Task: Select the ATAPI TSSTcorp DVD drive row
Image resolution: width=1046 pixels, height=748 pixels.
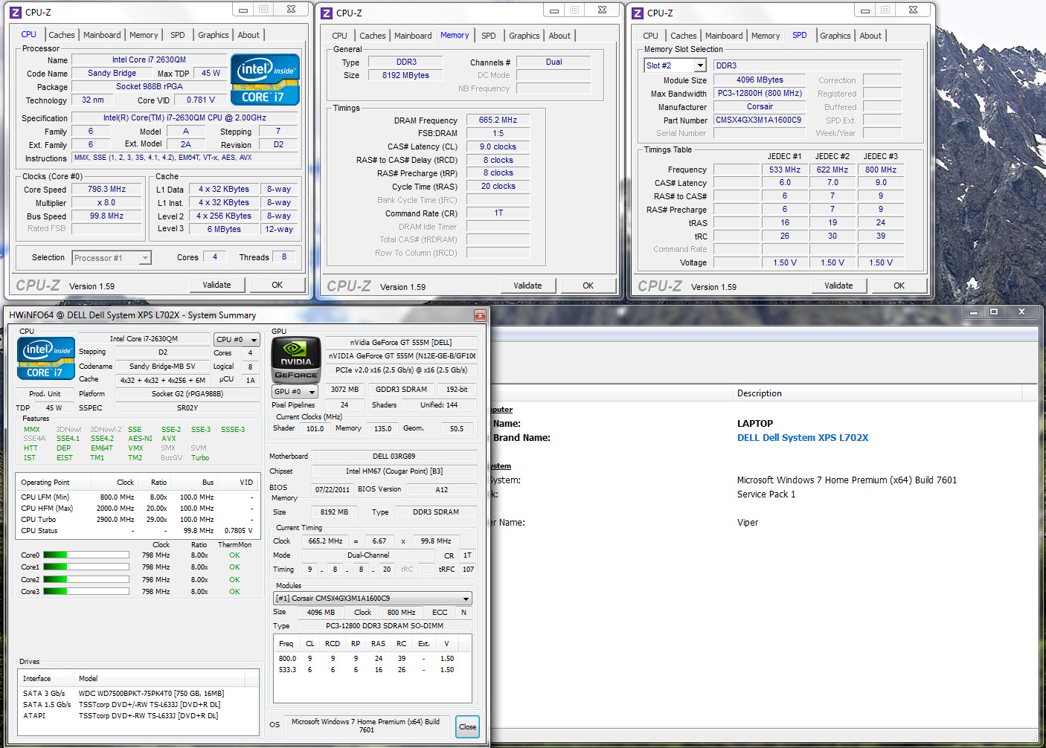Action: click(138, 716)
